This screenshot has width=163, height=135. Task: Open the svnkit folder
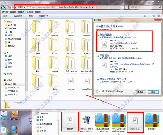pyautogui.click(x=38, y=82)
